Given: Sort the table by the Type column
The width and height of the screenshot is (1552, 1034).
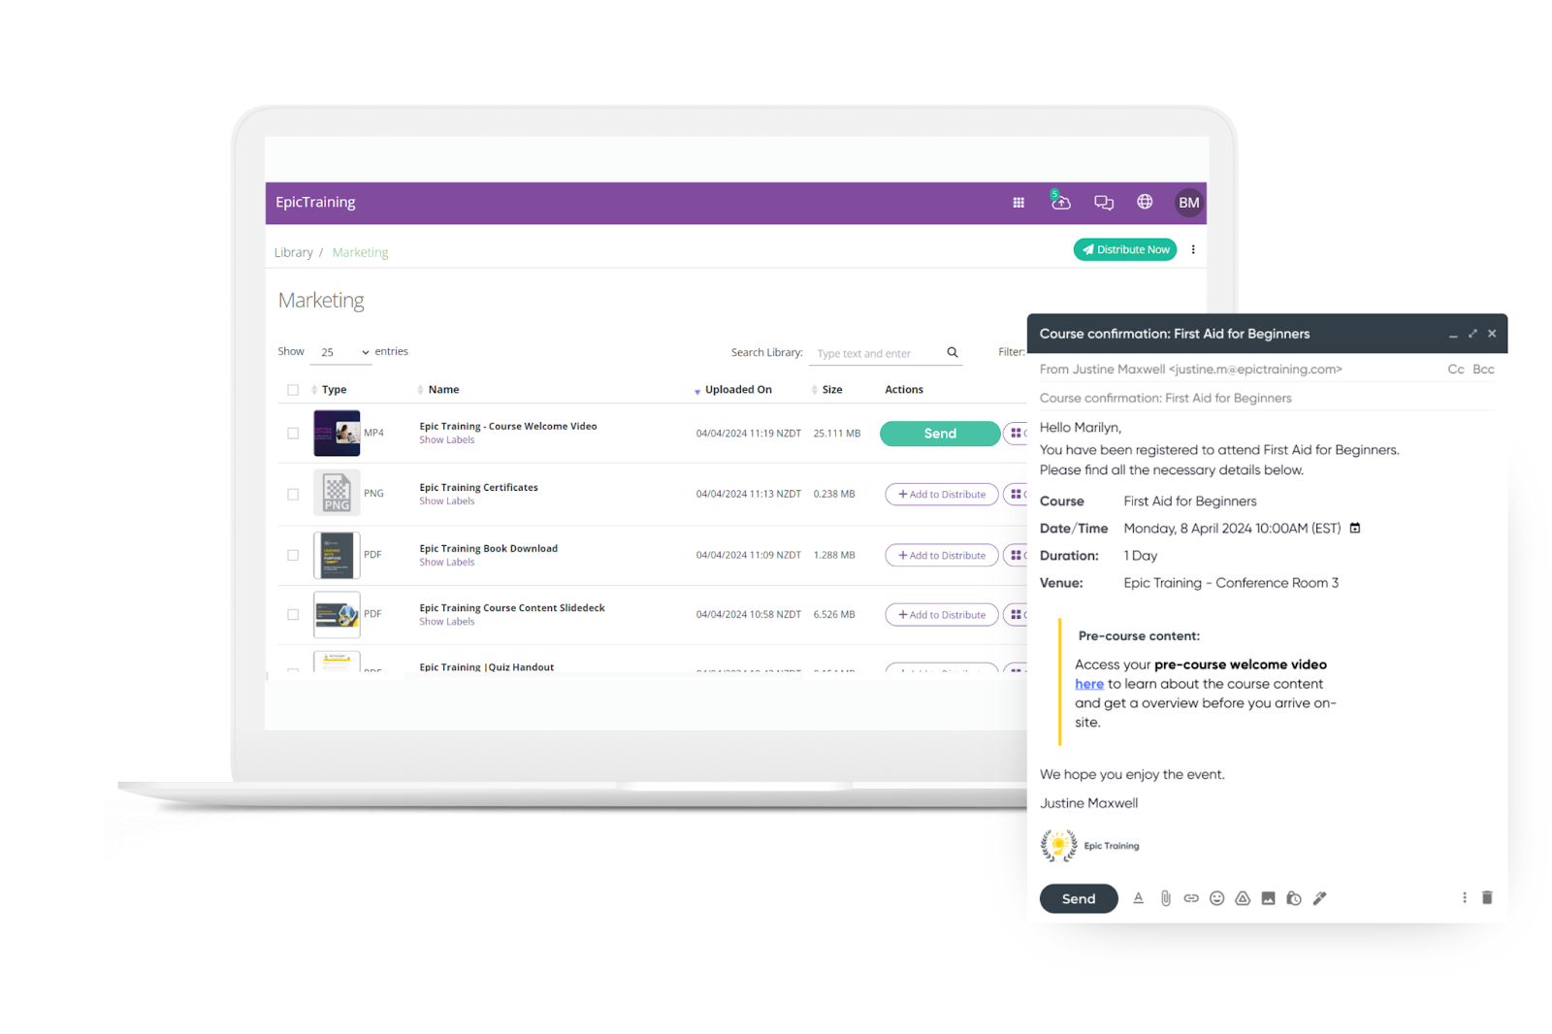Looking at the screenshot, I should (329, 390).
